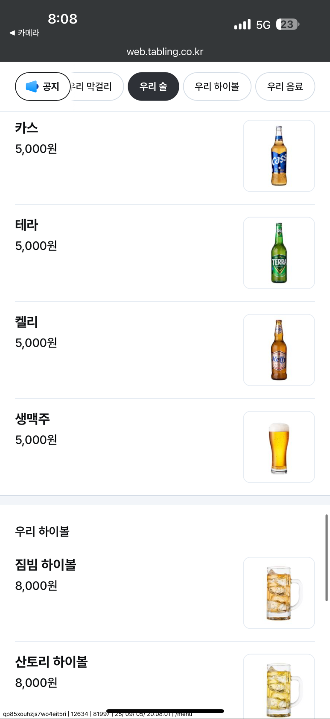Tap the megaphone icon in 공지 chip
This screenshot has height=719, width=330.
32,86
